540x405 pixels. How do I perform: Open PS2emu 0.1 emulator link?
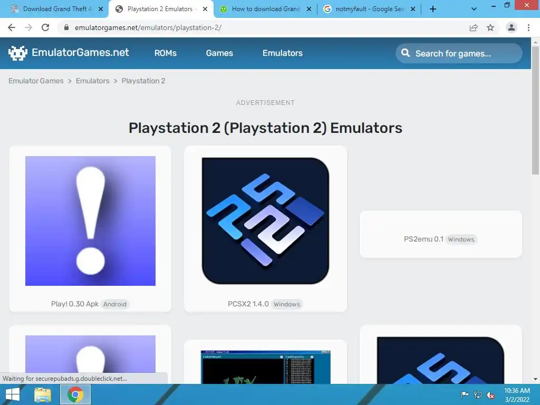pyautogui.click(x=423, y=239)
